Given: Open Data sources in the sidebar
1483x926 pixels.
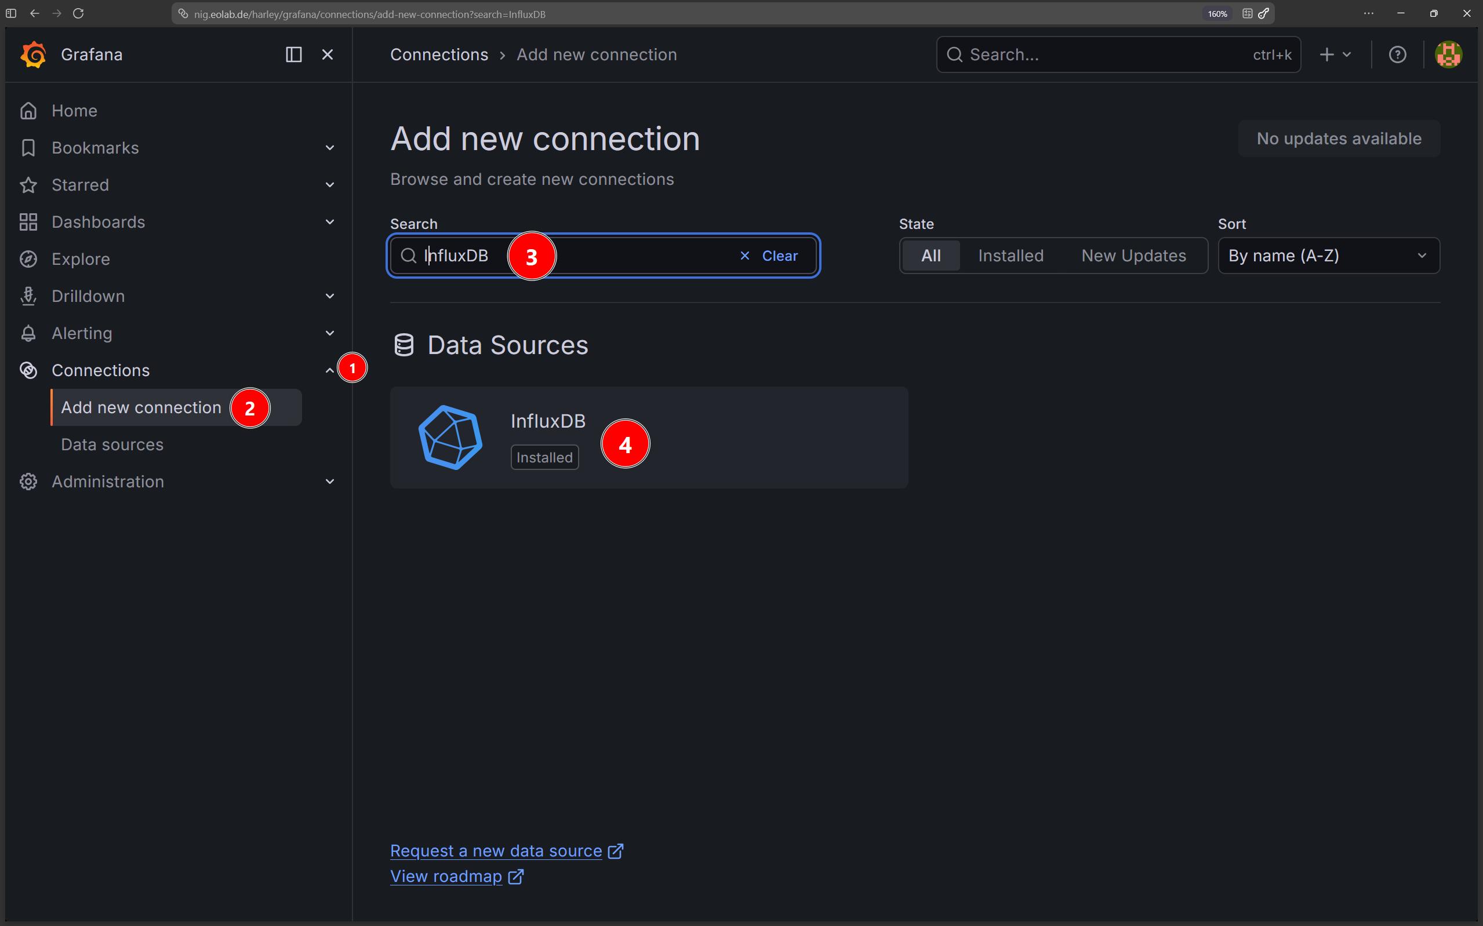Looking at the screenshot, I should pyautogui.click(x=112, y=444).
